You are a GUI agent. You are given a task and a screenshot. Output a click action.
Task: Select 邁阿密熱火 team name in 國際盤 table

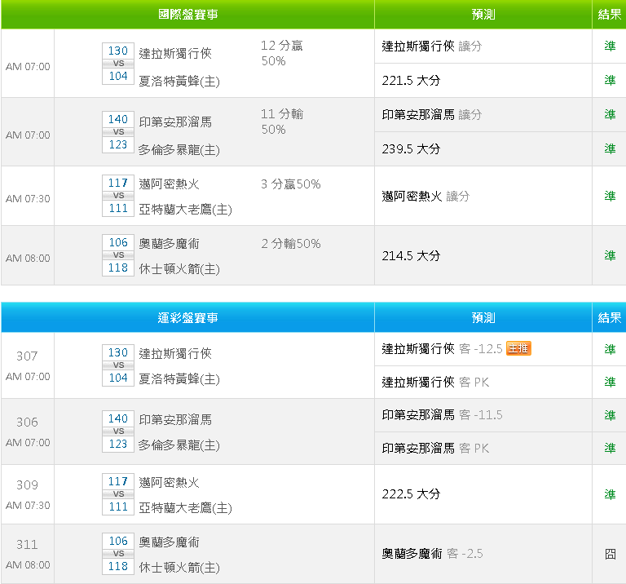[x=169, y=184]
